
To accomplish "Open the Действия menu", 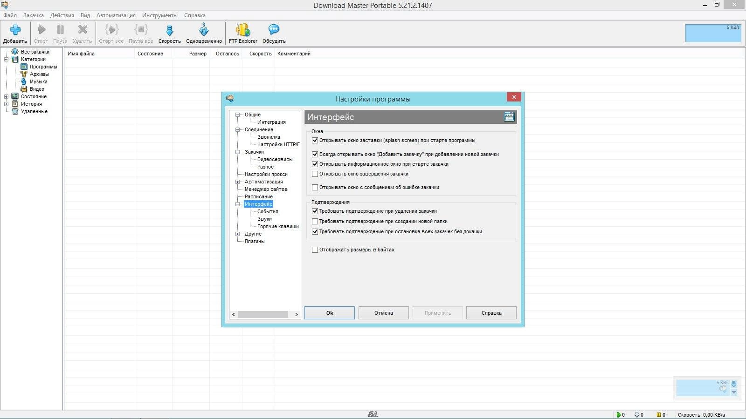I will click(x=62, y=15).
